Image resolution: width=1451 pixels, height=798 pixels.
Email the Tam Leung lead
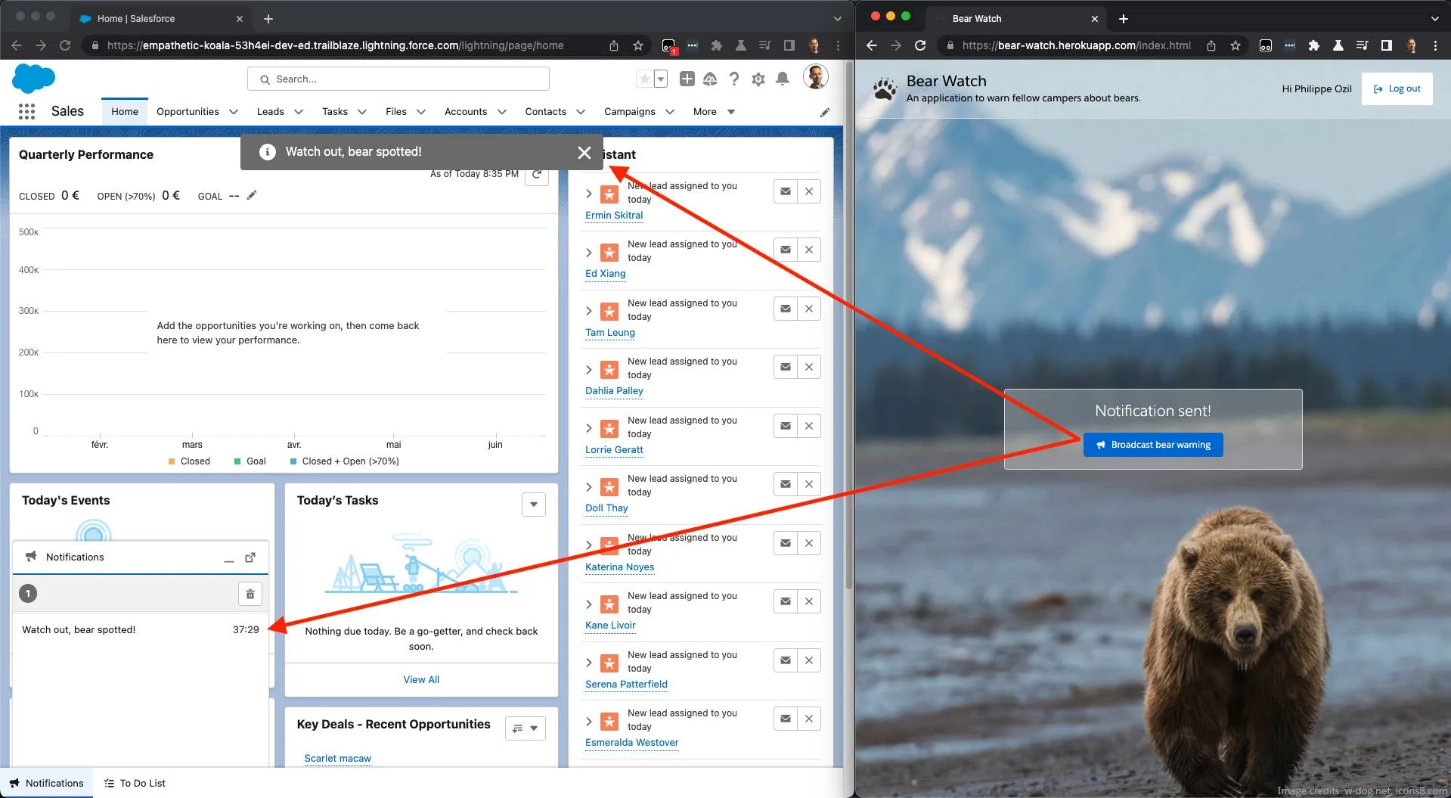(786, 309)
